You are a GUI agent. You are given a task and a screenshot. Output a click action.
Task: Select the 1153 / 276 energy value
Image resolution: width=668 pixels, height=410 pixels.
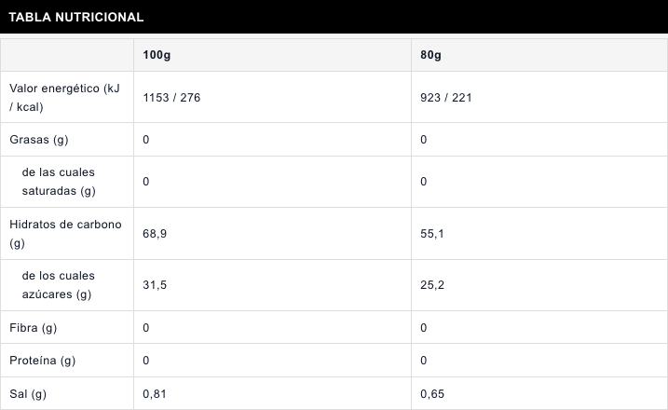(171, 97)
